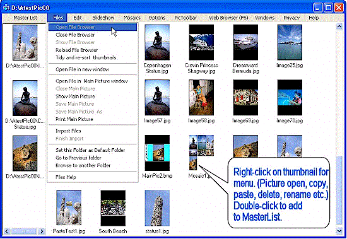The height and width of the screenshot is (239, 347).
Task: Click the Master List header button
Action: point(25,18)
